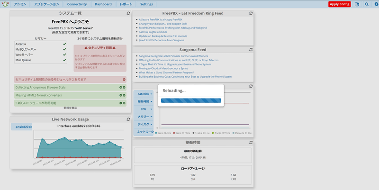Click the 'Collecting Anonymous Browser Stats' notice text
Image resolution: width=379 pixels, height=190 pixels.
coord(40,87)
